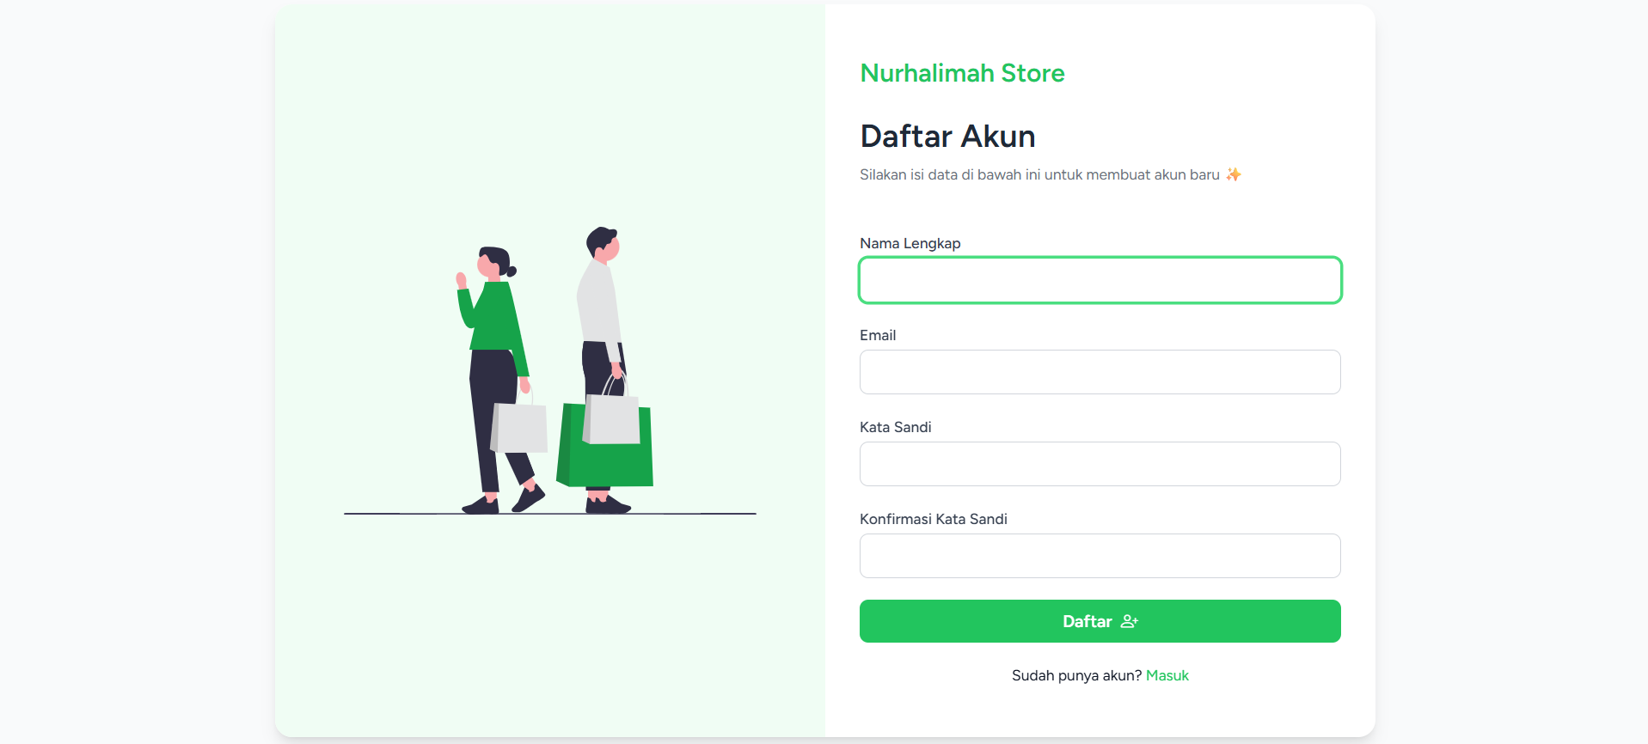Select the Kata Sandi password field
The width and height of the screenshot is (1648, 744).
(x=1100, y=464)
